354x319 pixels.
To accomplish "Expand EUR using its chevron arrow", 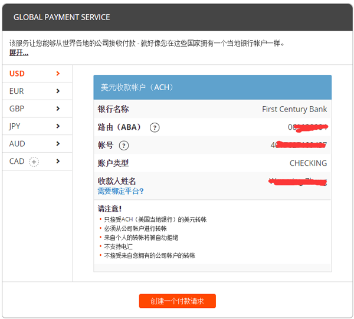I will [58, 91].
